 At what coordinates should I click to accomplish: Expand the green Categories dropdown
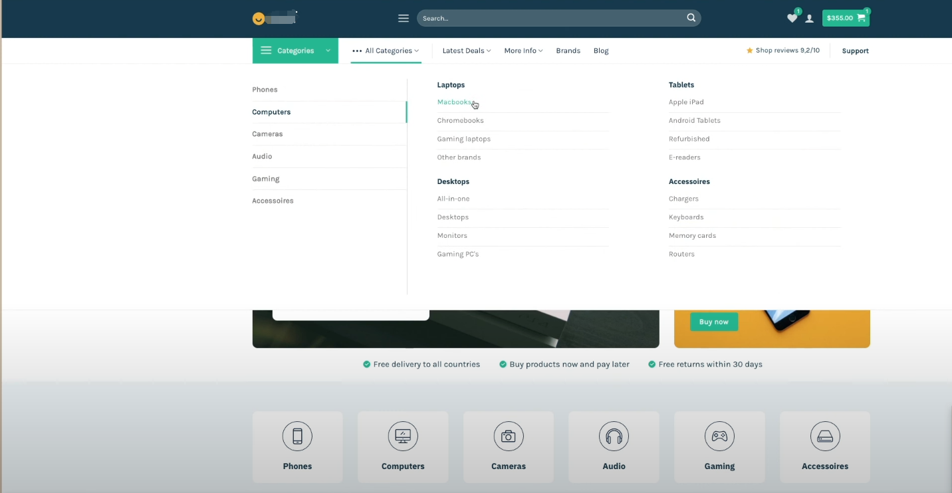[x=295, y=50]
